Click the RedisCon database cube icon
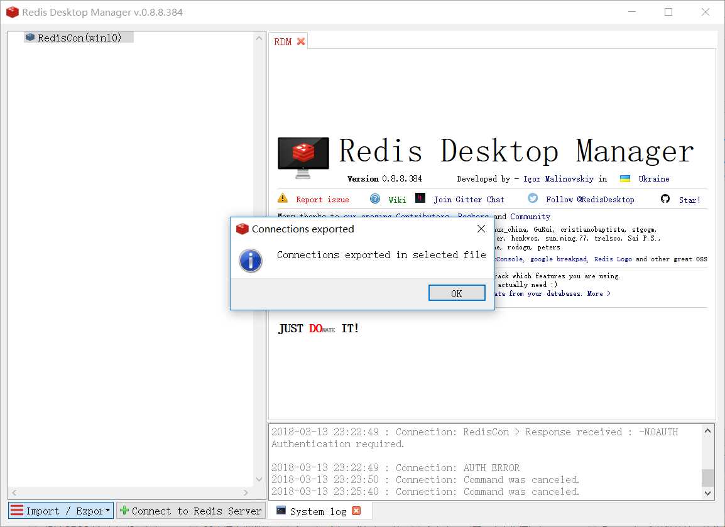725x527 pixels. 30,37
